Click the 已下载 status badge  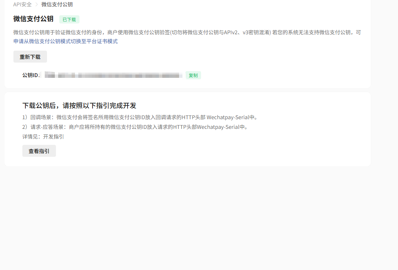[x=69, y=19]
